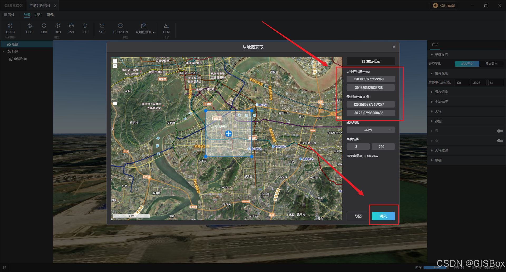This screenshot has height=272, width=506.
Task: Expand the 大气散射 section
Action: (x=432, y=150)
